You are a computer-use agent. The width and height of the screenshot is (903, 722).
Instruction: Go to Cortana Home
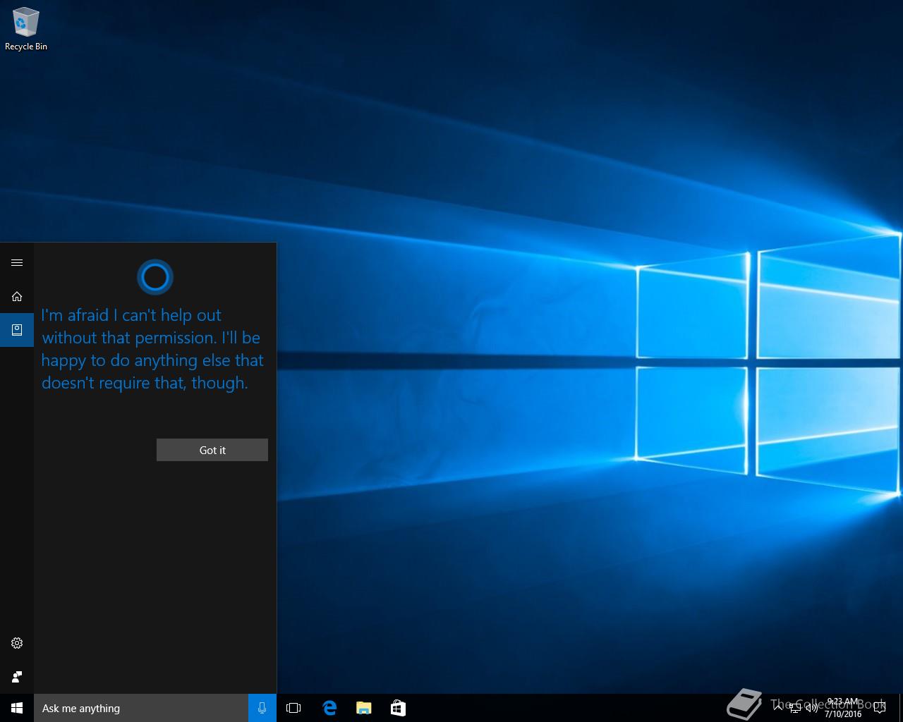(x=17, y=296)
